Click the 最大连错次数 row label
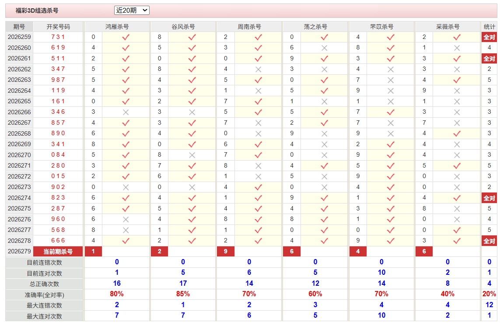 (x=44, y=305)
